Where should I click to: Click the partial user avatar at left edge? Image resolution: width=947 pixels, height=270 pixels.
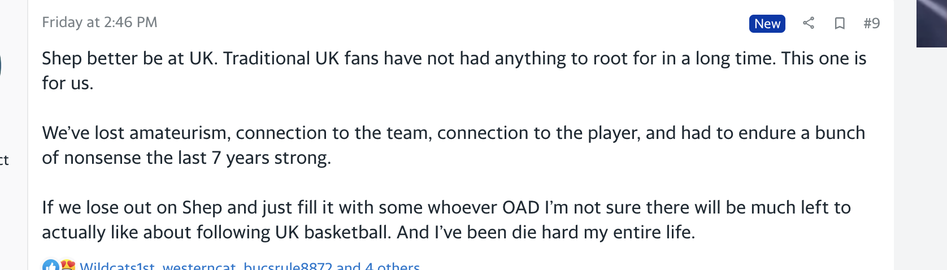[x=1, y=65]
